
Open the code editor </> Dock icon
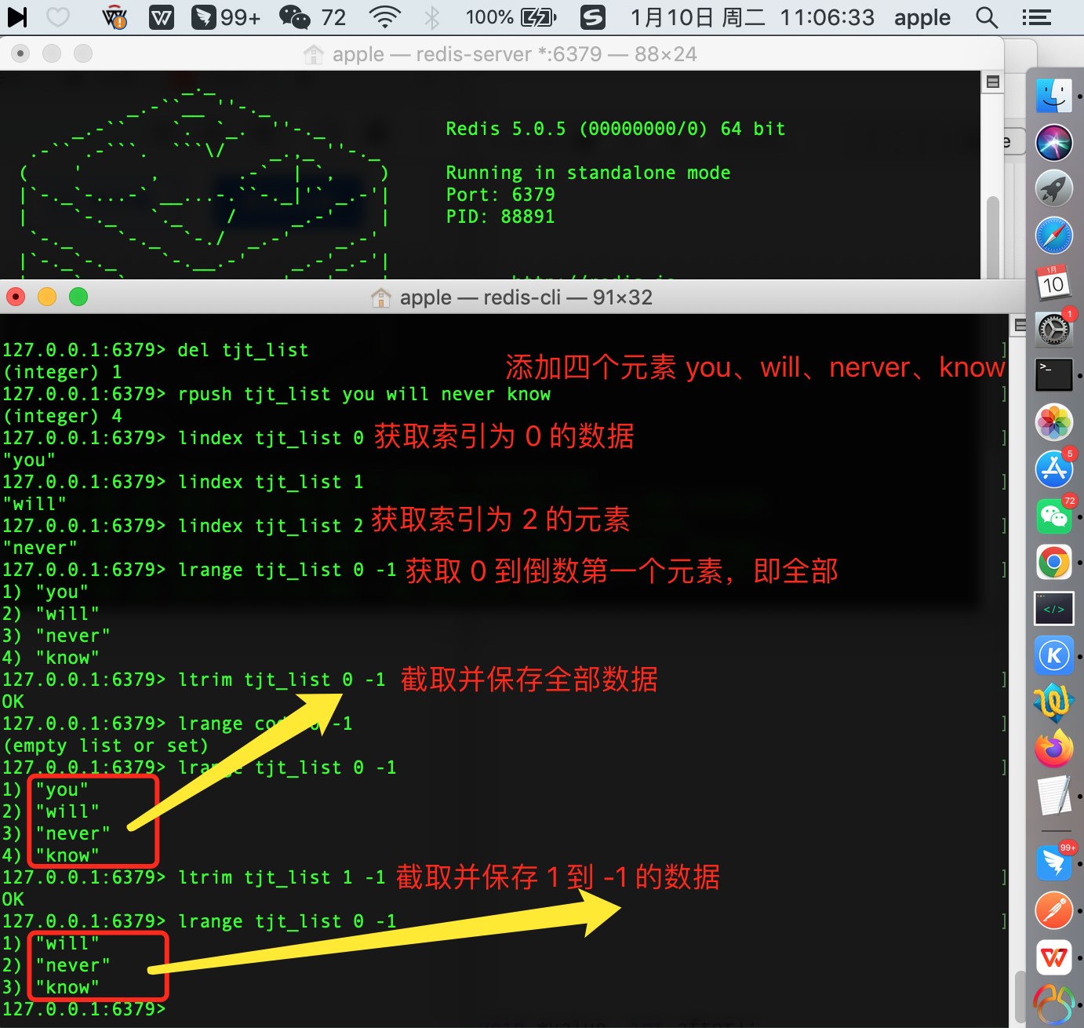(1054, 609)
